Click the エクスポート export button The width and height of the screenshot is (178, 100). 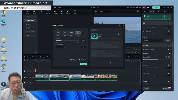coord(156,7)
